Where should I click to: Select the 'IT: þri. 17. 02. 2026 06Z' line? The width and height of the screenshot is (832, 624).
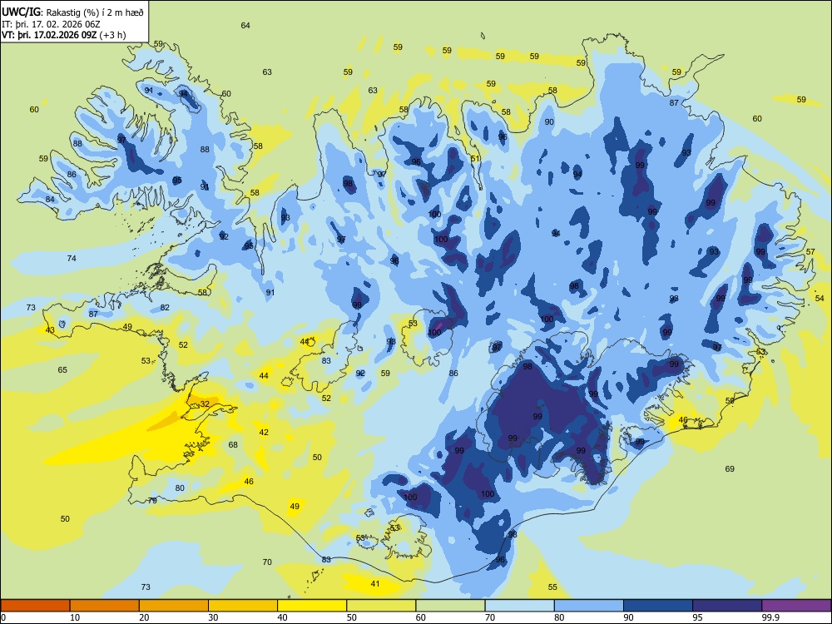pyautogui.click(x=51, y=24)
